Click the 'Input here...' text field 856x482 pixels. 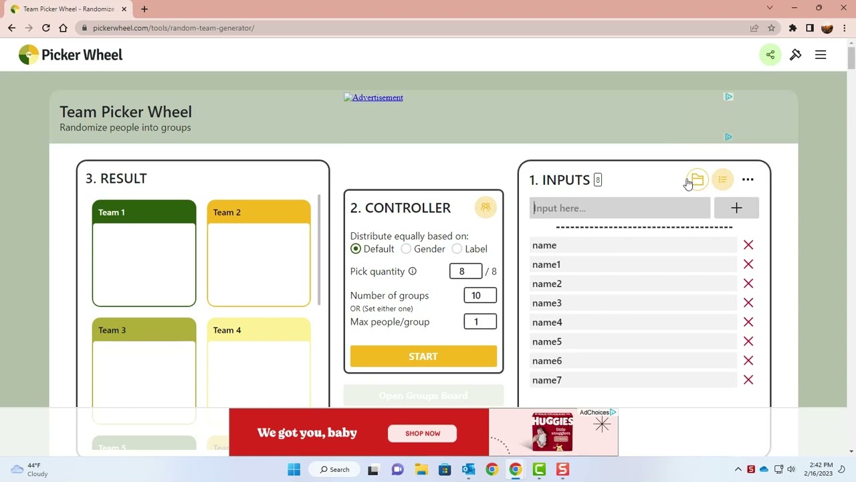coord(620,208)
